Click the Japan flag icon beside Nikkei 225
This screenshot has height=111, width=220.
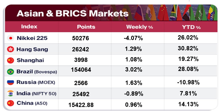[x=11, y=38]
